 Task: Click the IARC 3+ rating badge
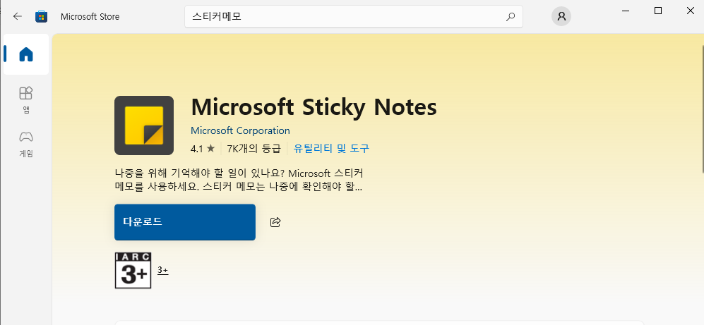[133, 270]
